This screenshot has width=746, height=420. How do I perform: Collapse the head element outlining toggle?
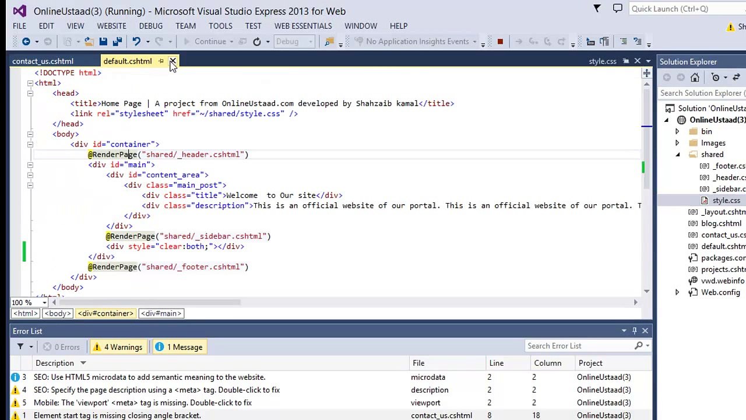coord(30,93)
